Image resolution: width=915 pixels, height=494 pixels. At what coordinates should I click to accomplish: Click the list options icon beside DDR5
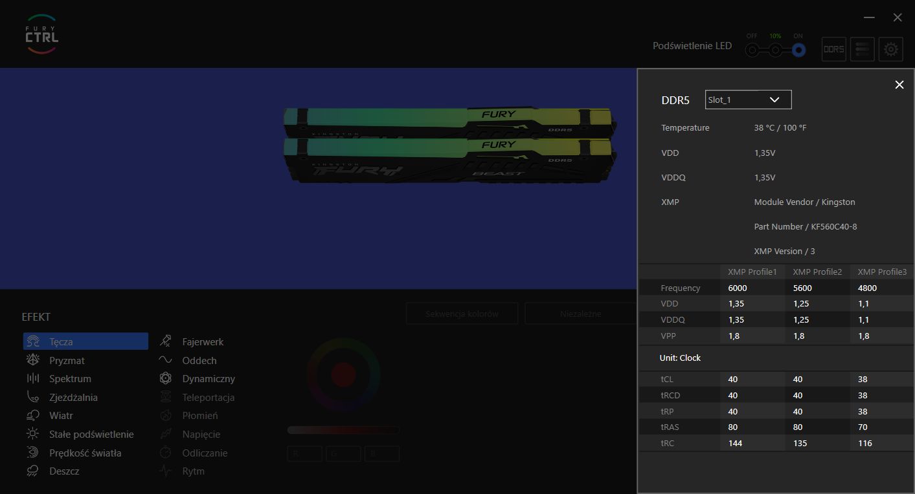[x=862, y=49]
